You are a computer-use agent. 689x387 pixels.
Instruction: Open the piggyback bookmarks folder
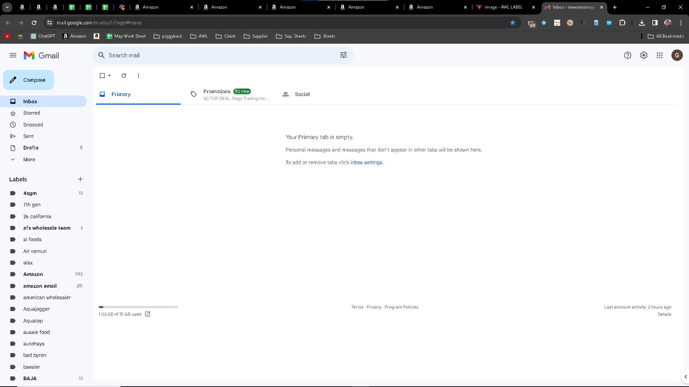(x=168, y=36)
